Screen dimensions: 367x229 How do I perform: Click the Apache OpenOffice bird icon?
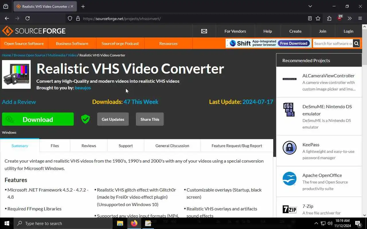point(289,178)
